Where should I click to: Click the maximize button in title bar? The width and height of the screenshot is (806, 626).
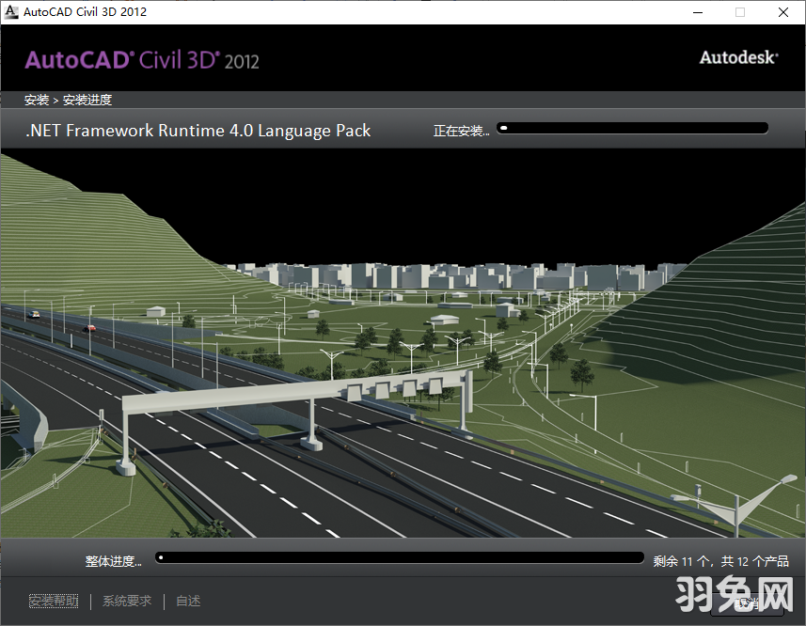pos(740,12)
